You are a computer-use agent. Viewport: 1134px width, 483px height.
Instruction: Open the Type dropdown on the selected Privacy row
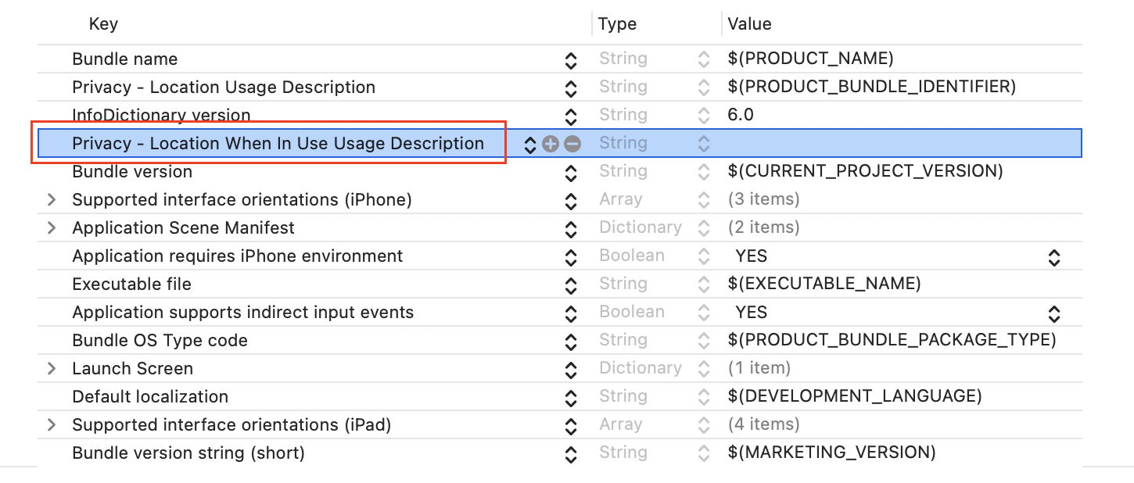pyautogui.click(x=702, y=143)
